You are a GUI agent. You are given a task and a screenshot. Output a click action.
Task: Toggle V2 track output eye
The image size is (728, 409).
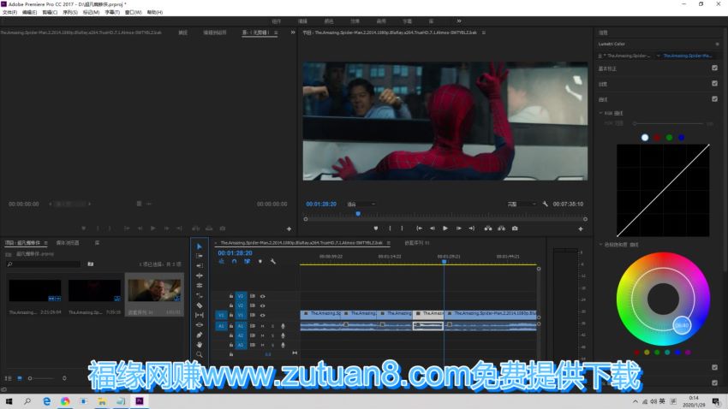coord(263,305)
